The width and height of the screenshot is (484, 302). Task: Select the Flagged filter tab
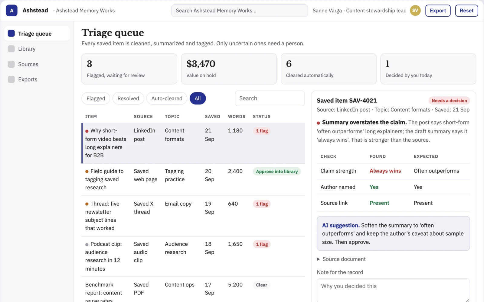96,98
